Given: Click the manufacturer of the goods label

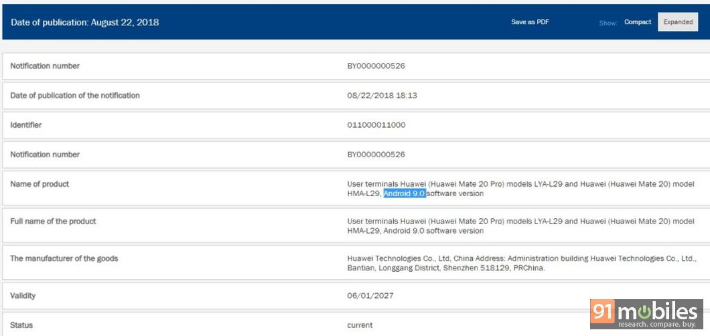Looking at the screenshot, I should pos(64,258).
